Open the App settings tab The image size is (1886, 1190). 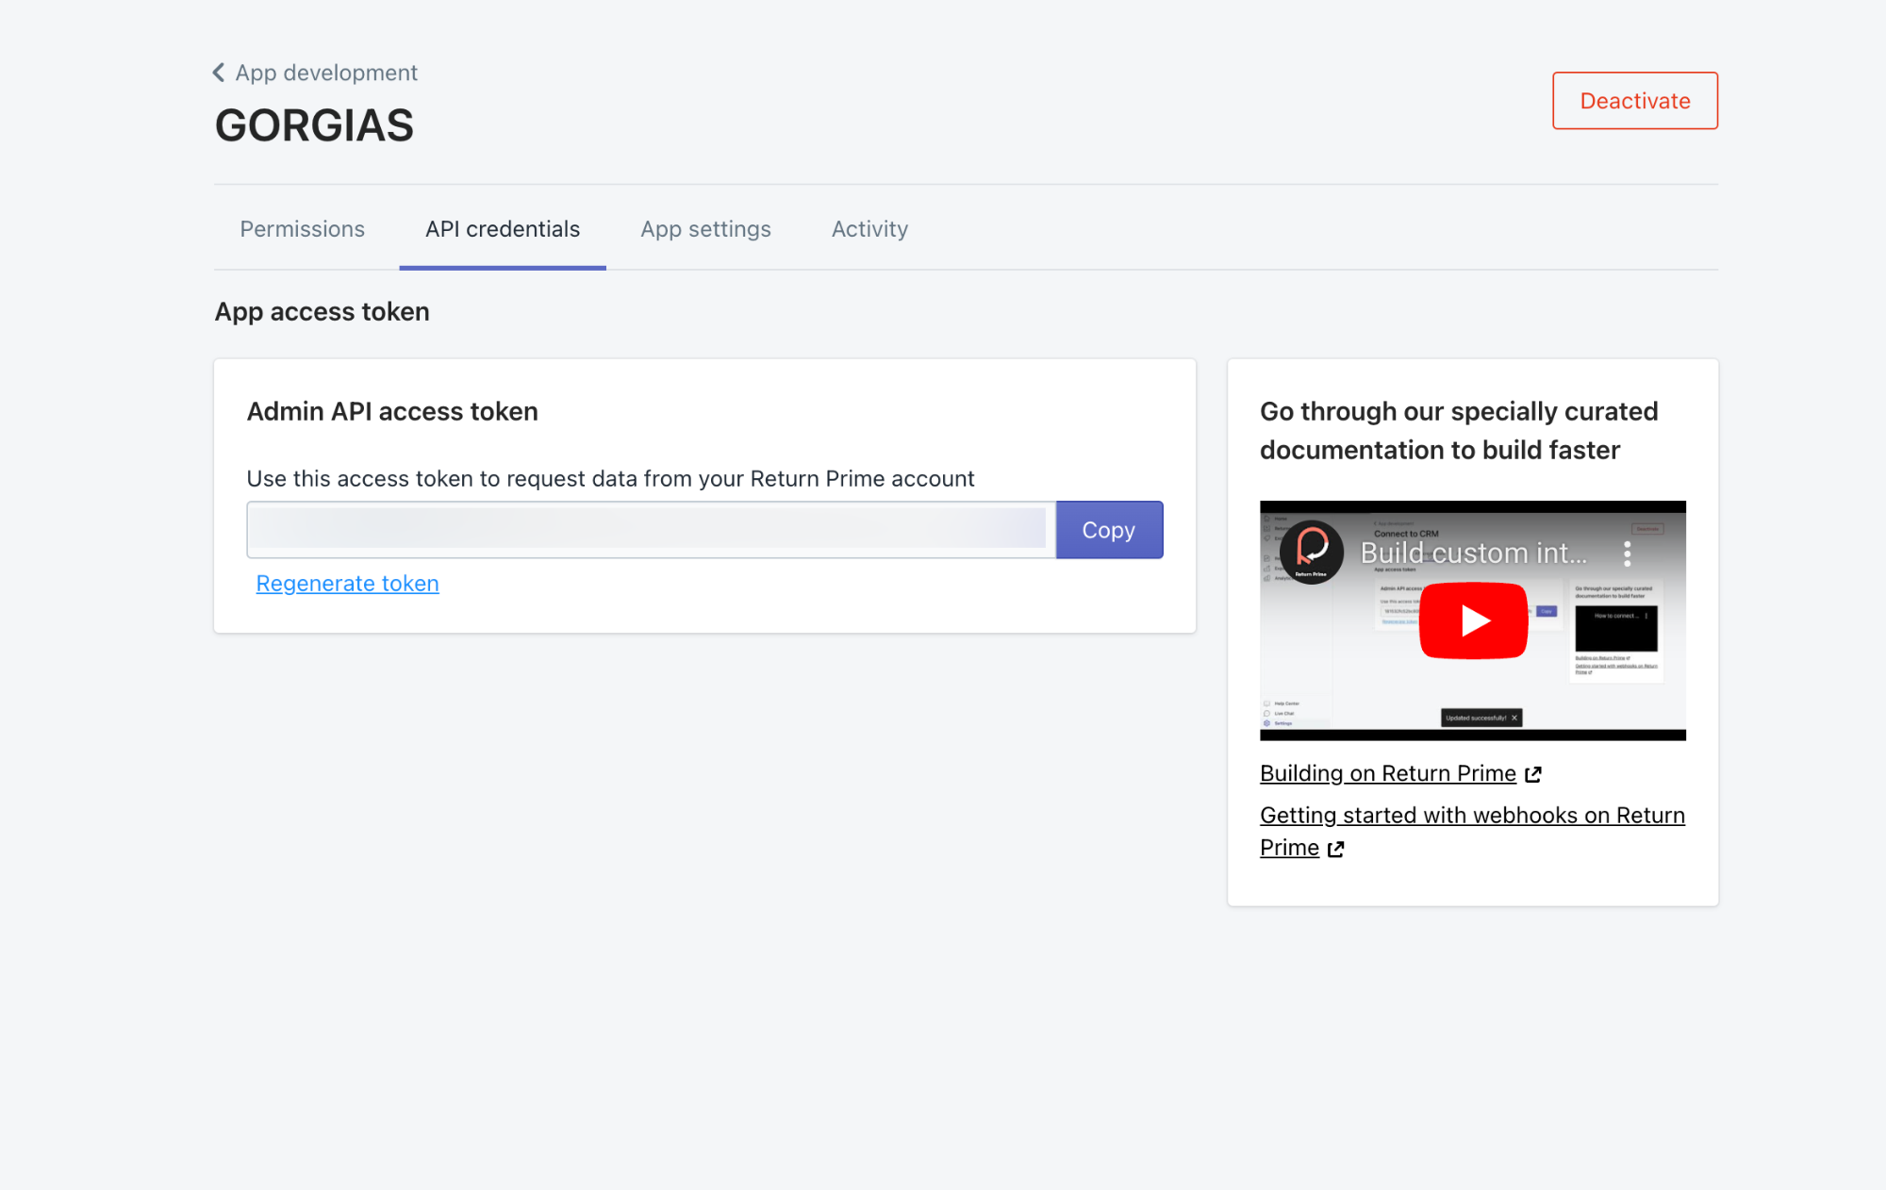coord(705,229)
